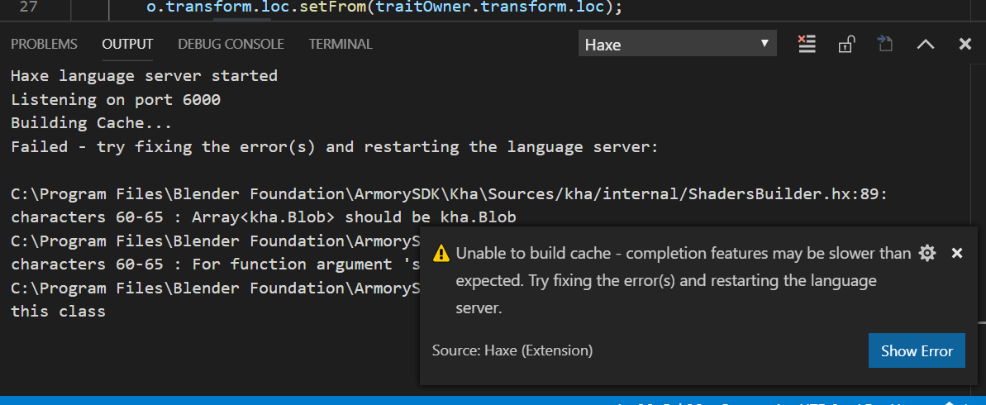Open the Haxe output channel dropdown

coord(677,45)
